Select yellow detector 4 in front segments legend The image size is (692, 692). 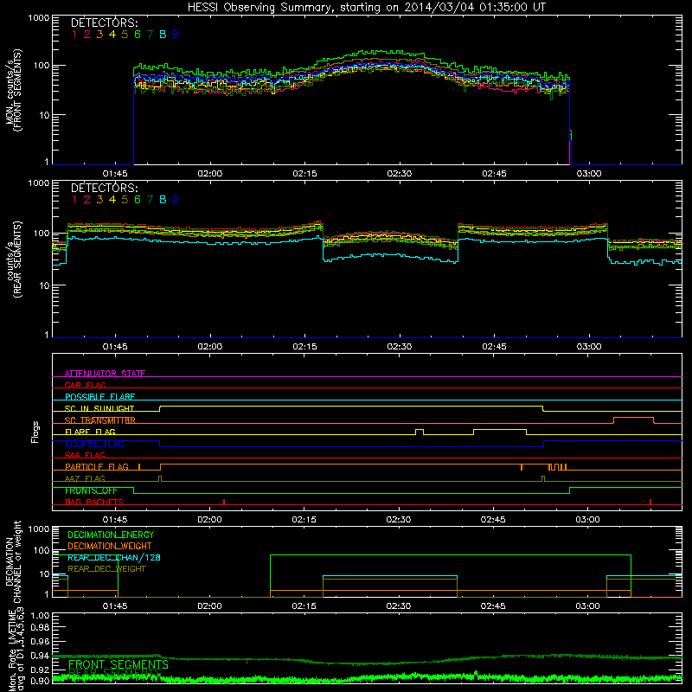click(112, 35)
